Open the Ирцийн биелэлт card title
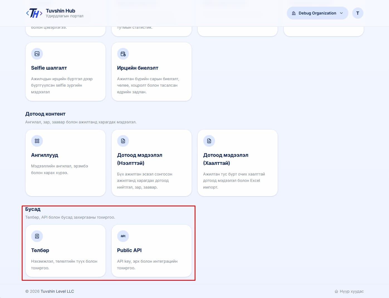Image resolution: width=389 pixels, height=298 pixels. pyautogui.click(x=138, y=68)
